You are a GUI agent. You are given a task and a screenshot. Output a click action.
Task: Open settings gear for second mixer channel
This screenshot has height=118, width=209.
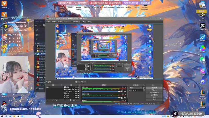click(125, 98)
